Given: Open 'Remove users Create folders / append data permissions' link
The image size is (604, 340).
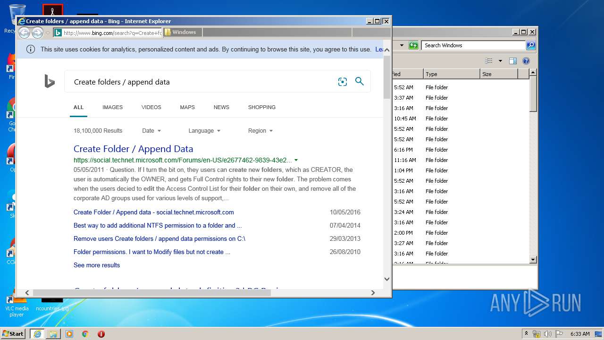Looking at the screenshot, I should (x=159, y=238).
